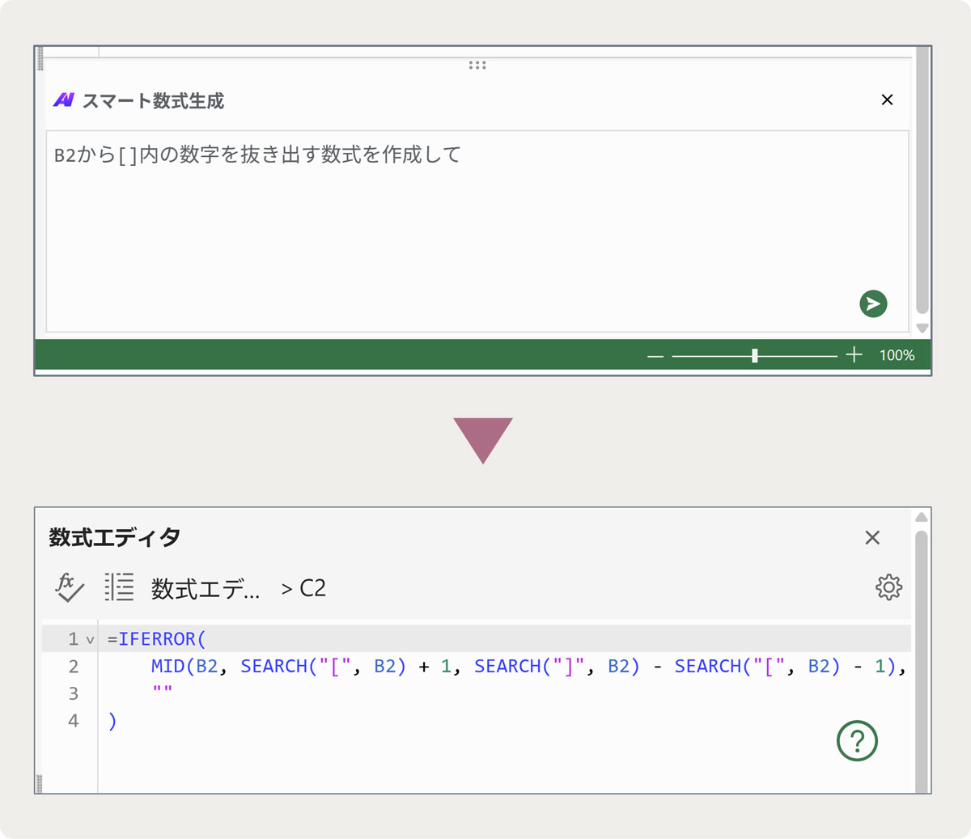Click the format formula lines icon
Viewport: 971px width, 839px height.
pos(119,587)
